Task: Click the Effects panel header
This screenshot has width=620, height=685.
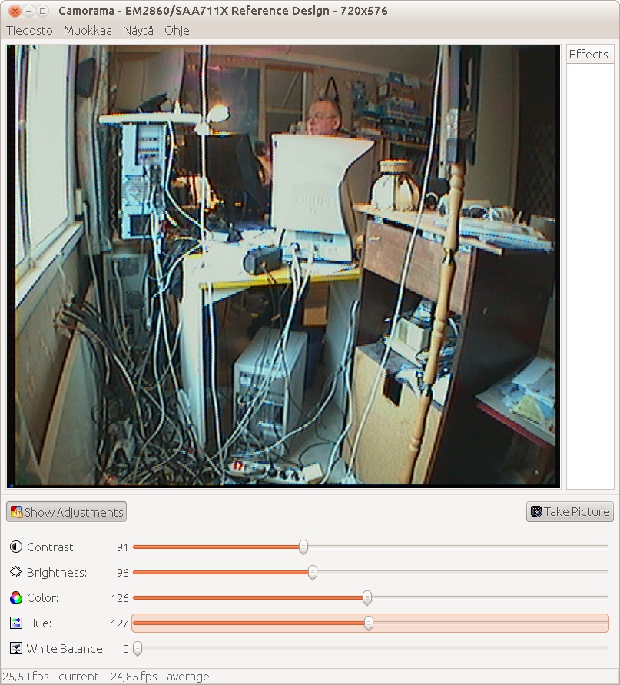Action: [590, 54]
